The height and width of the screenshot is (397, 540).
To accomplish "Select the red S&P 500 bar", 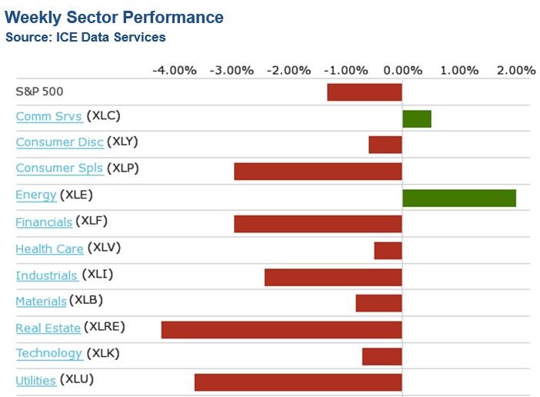I will pyautogui.click(x=365, y=92).
